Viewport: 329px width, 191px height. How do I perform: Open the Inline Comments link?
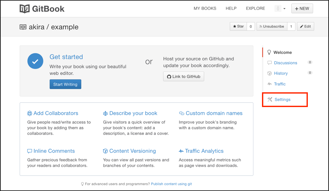coord(54,151)
